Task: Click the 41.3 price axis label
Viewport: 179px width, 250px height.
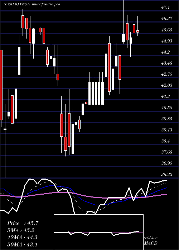Action: click(x=165, y=96)
